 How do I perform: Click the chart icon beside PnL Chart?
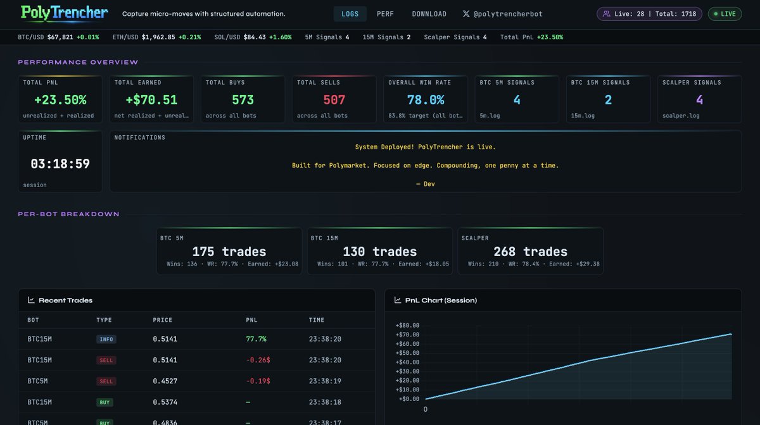[x=398, y=300]
